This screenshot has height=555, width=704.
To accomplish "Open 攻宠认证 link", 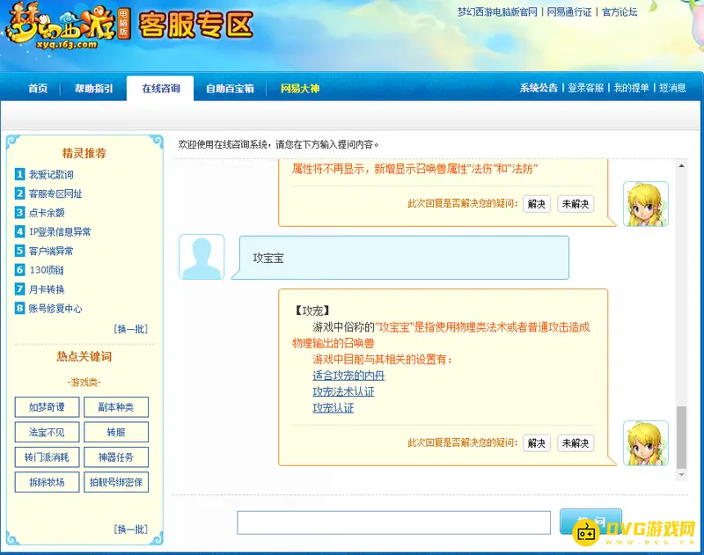I will pos(334,408).
